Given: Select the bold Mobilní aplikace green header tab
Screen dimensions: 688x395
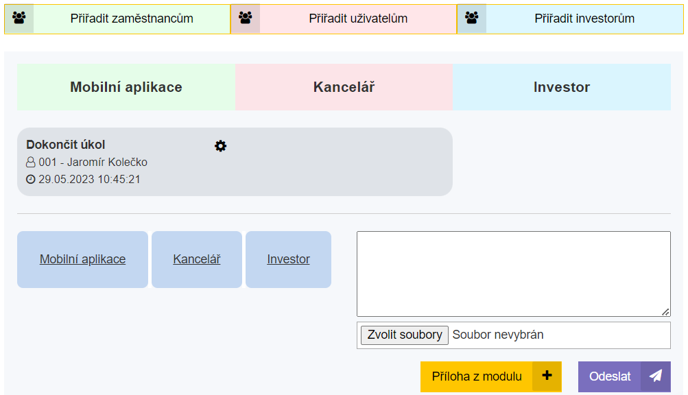Looking at the screenshot, I should (126, 87).
